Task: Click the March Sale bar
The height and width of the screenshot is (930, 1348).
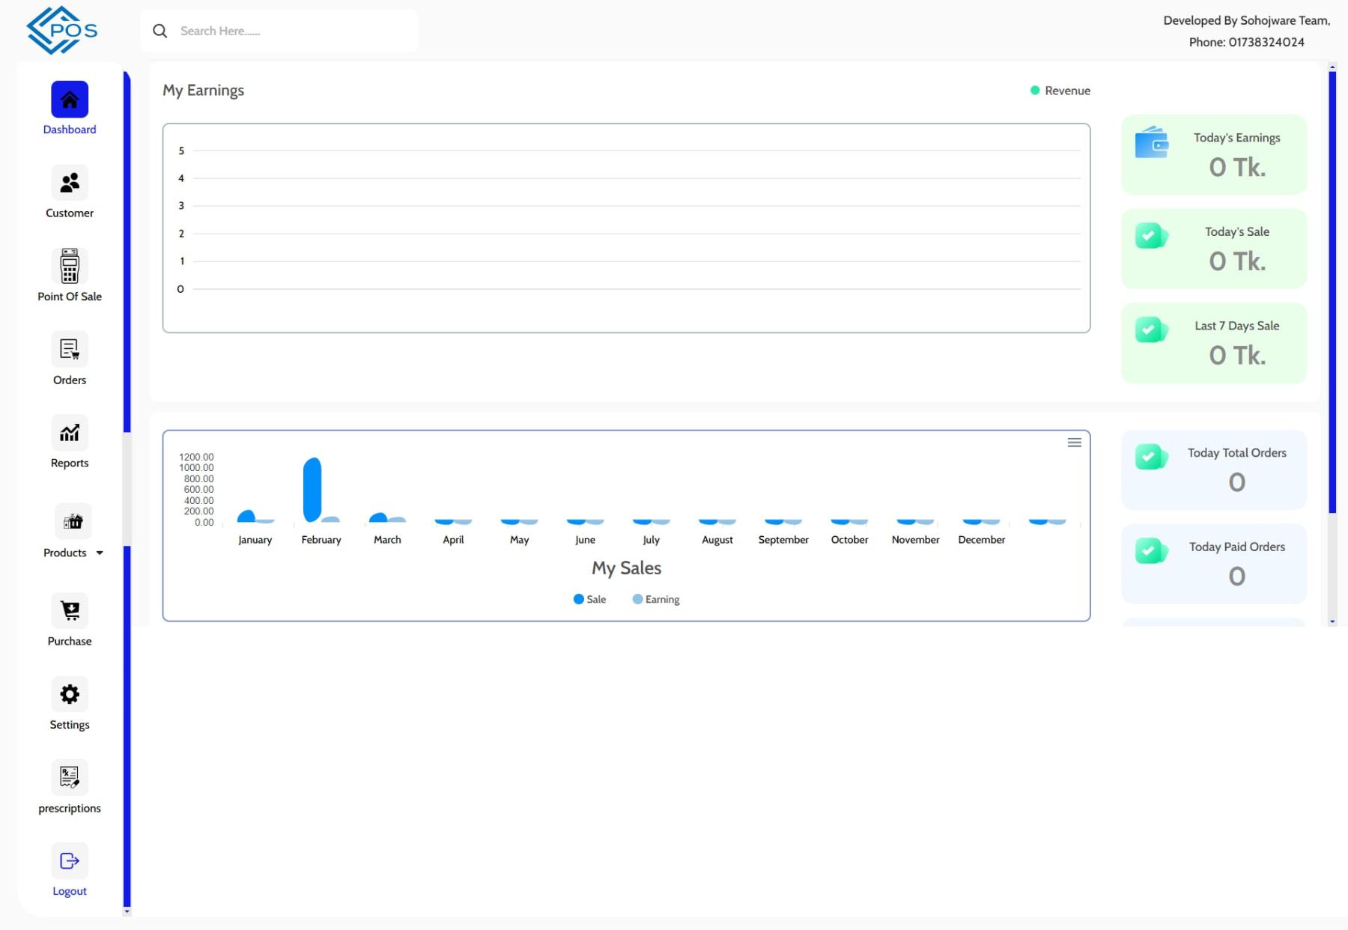Action: tap(378, 517)
